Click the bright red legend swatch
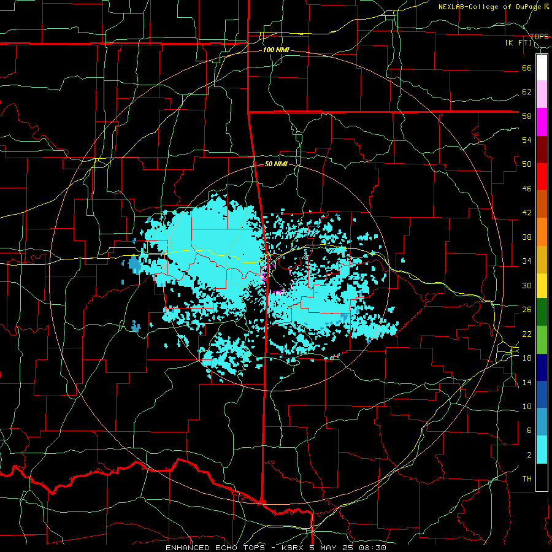552x552 pixels. click(x=542, y=177)
